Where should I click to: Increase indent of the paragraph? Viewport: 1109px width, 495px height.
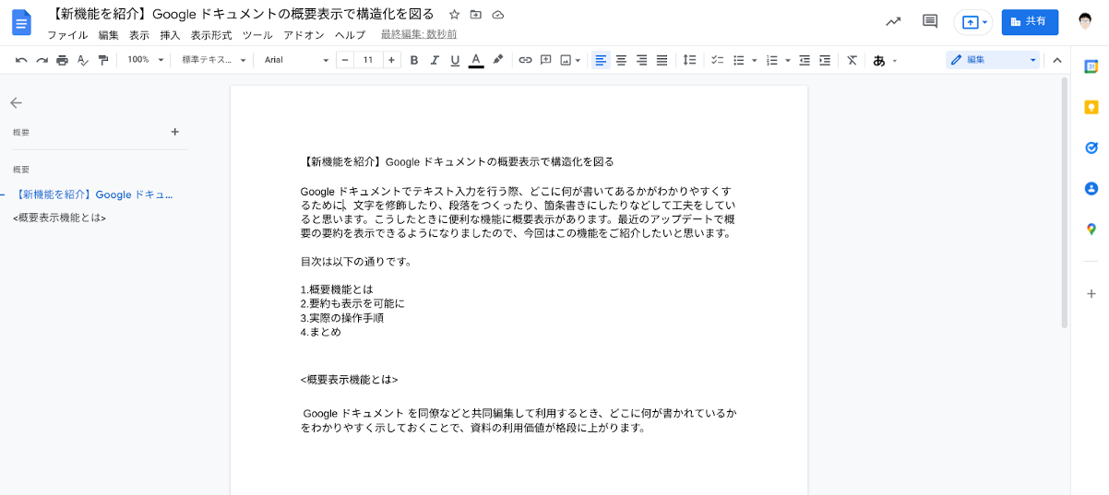[x=825, y=60]
